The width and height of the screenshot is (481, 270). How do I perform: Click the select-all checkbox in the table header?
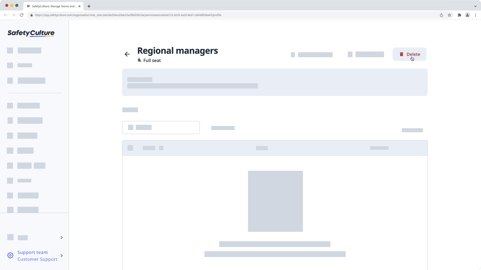click(x=130, y=148)
